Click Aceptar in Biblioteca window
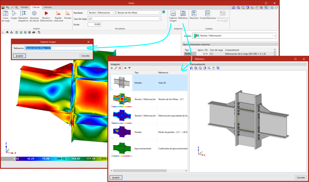This screenshot has width=309, height=182. [x=116, y=177]
